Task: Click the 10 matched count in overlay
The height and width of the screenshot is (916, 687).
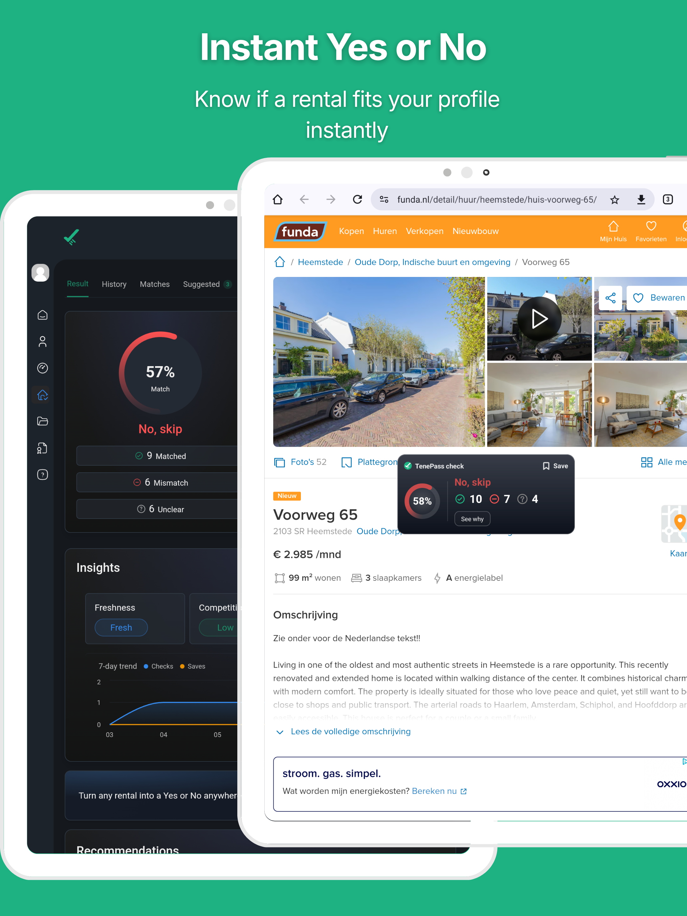Action: 469,499
